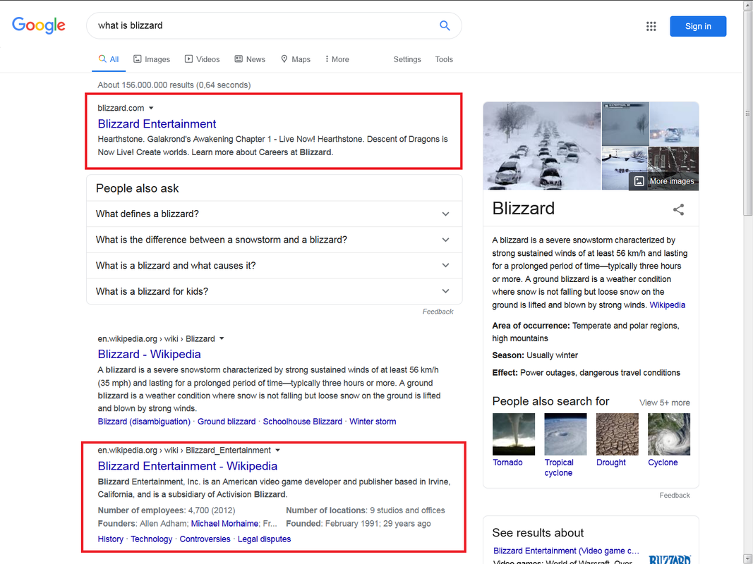
Task: Click 'View 5+ more' related searches
Action: click(664, 403)
